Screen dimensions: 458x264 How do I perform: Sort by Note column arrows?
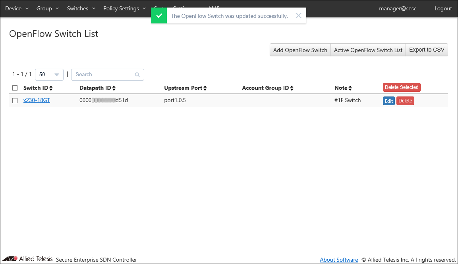point(350,88)
